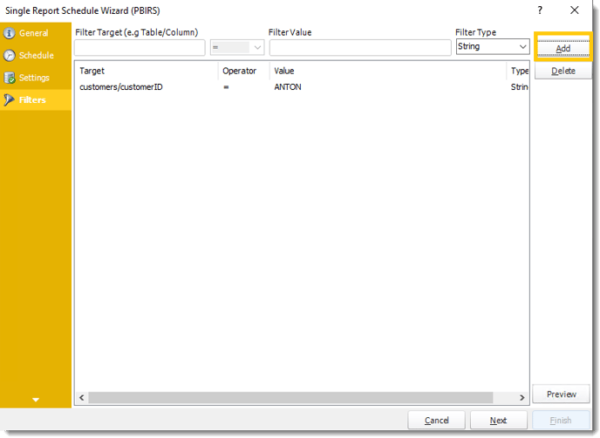Click the Schedule clock icon

point(10,56)
